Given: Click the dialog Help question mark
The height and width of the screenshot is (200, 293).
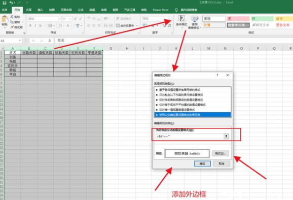Looking at the screenshot, I should tap(217, 75).
